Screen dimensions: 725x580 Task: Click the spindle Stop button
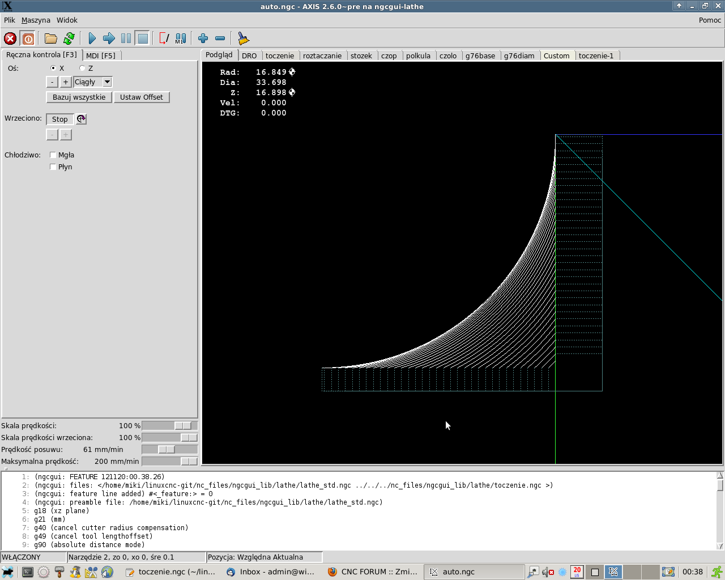[60, 119]
